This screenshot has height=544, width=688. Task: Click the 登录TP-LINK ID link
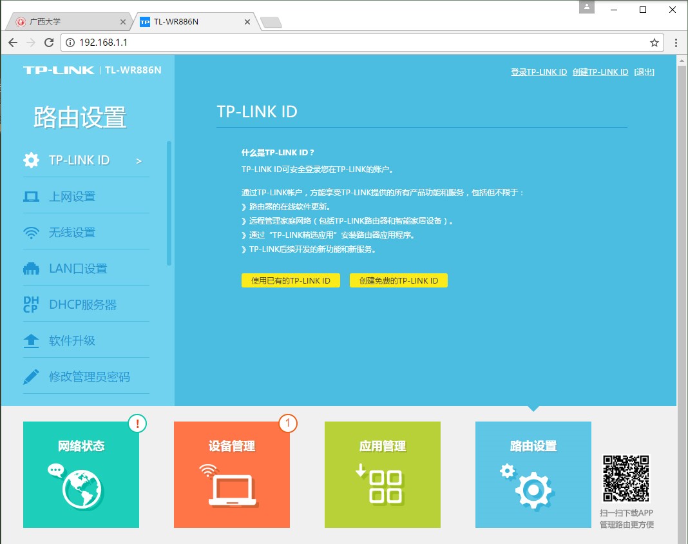click(x=539, y=72)
